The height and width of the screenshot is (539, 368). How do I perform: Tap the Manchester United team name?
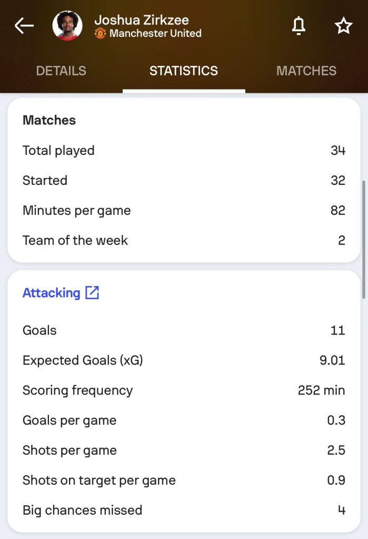click(155, 33)
